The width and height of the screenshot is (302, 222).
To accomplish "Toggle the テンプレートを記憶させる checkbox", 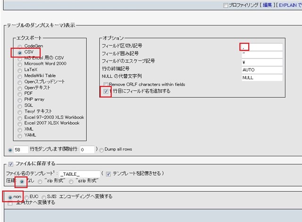I will coord(109,174).
